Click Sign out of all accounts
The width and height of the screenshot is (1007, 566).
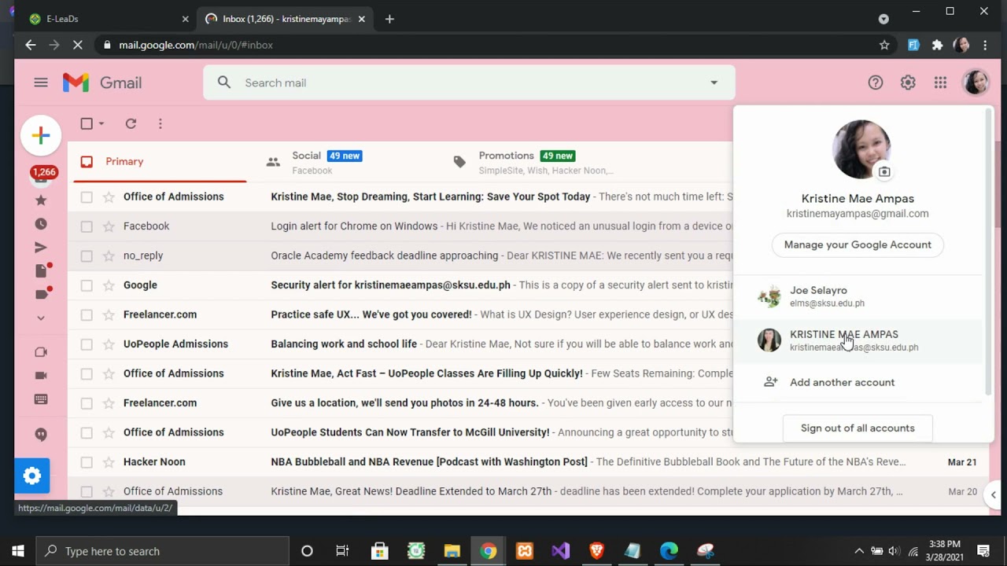coord(858,428)
